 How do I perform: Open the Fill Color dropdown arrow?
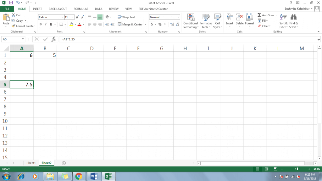pyautogui.click(x=75, y=25)
